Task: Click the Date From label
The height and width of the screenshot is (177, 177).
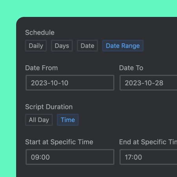Action: pyautogui.click(x=41, y=68)
